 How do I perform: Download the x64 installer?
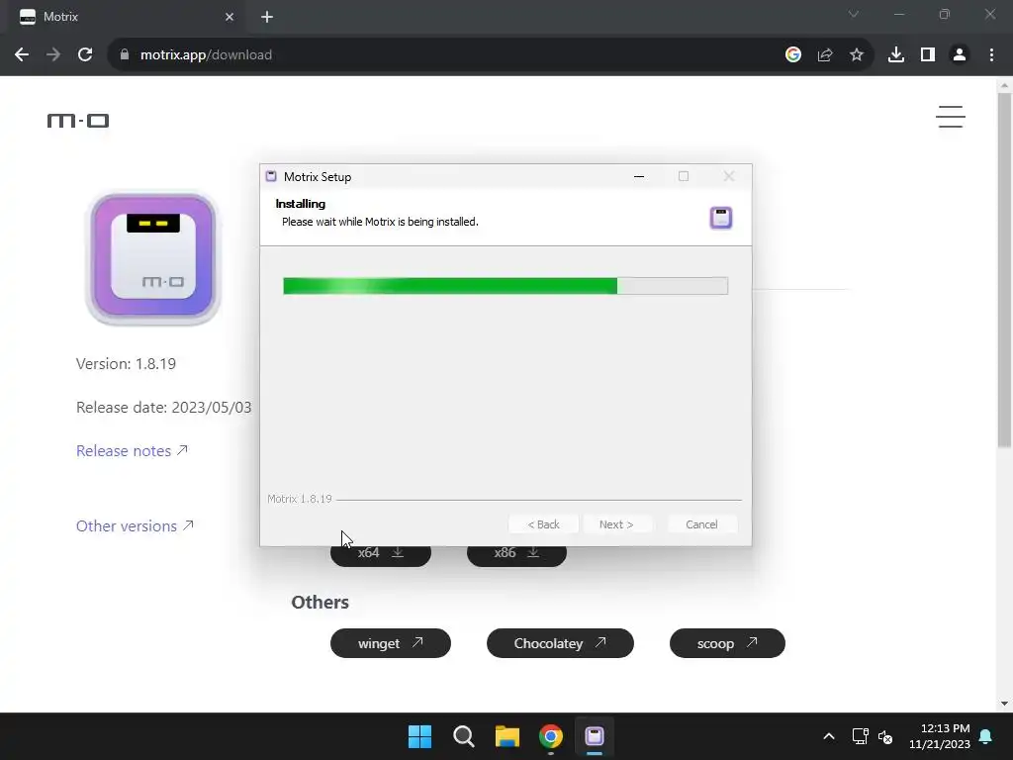381,556
